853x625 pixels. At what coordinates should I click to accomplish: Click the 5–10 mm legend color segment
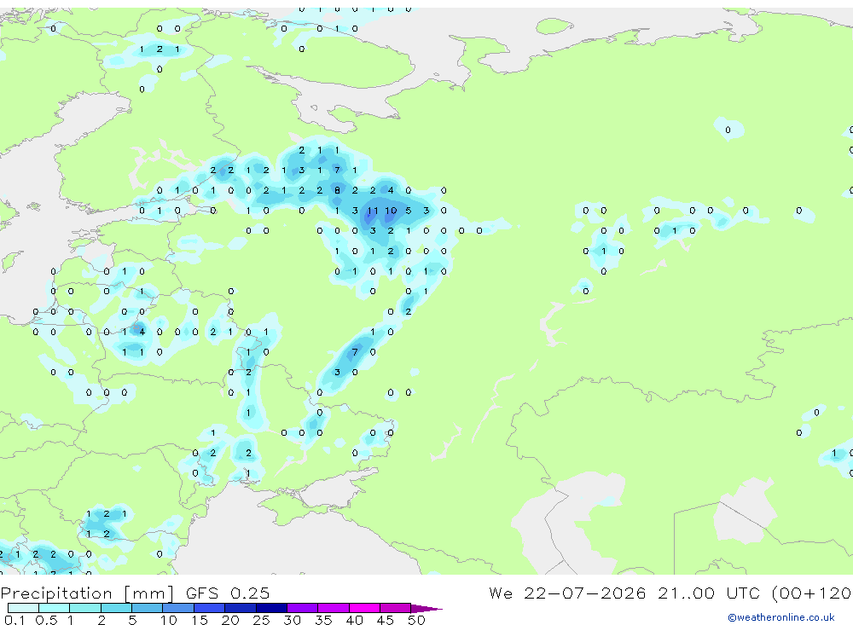(x=147, y=608)
